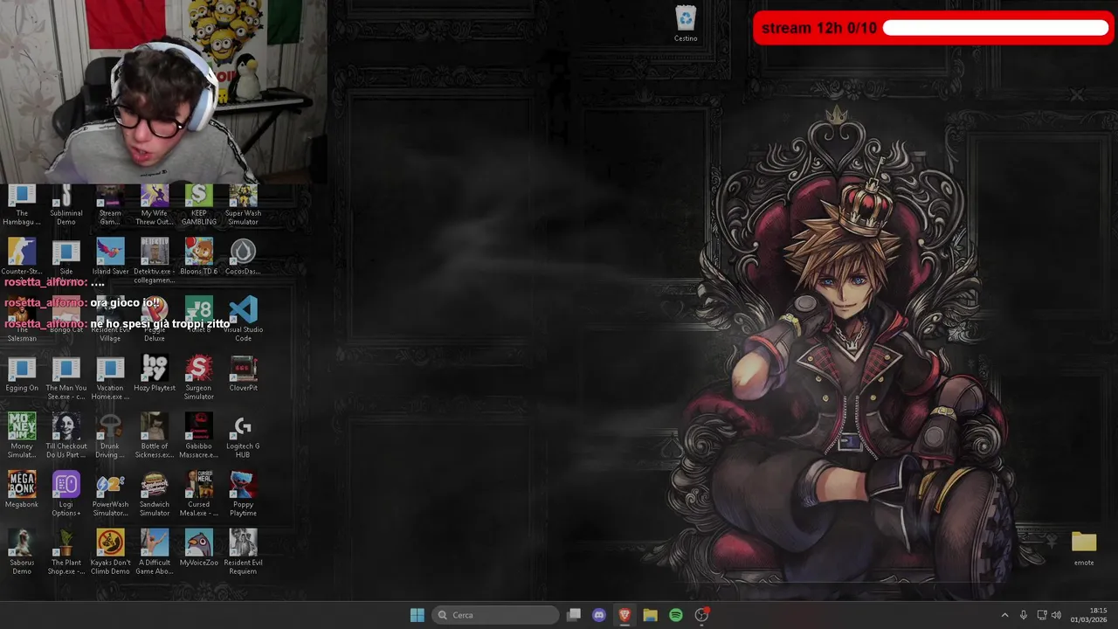This screenshot has width=1118, height=629.
Task: Select the Counter-Strike shortcut
Action: pyautogui.click(x=22, y=257)
